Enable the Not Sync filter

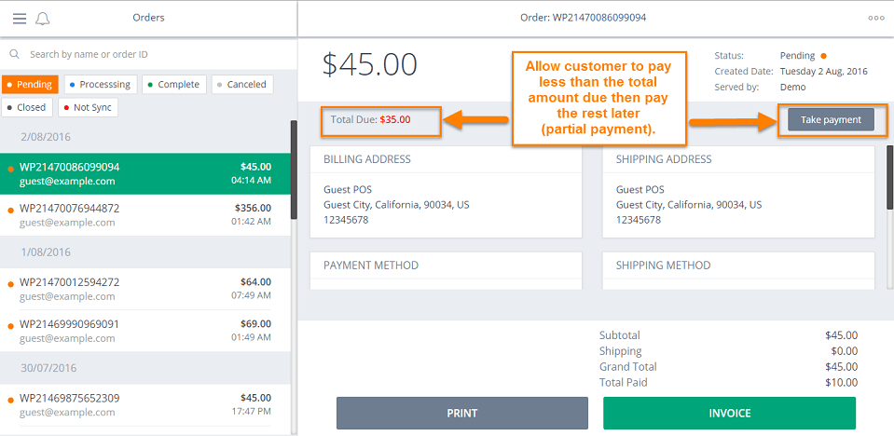[x=87, y=107]
